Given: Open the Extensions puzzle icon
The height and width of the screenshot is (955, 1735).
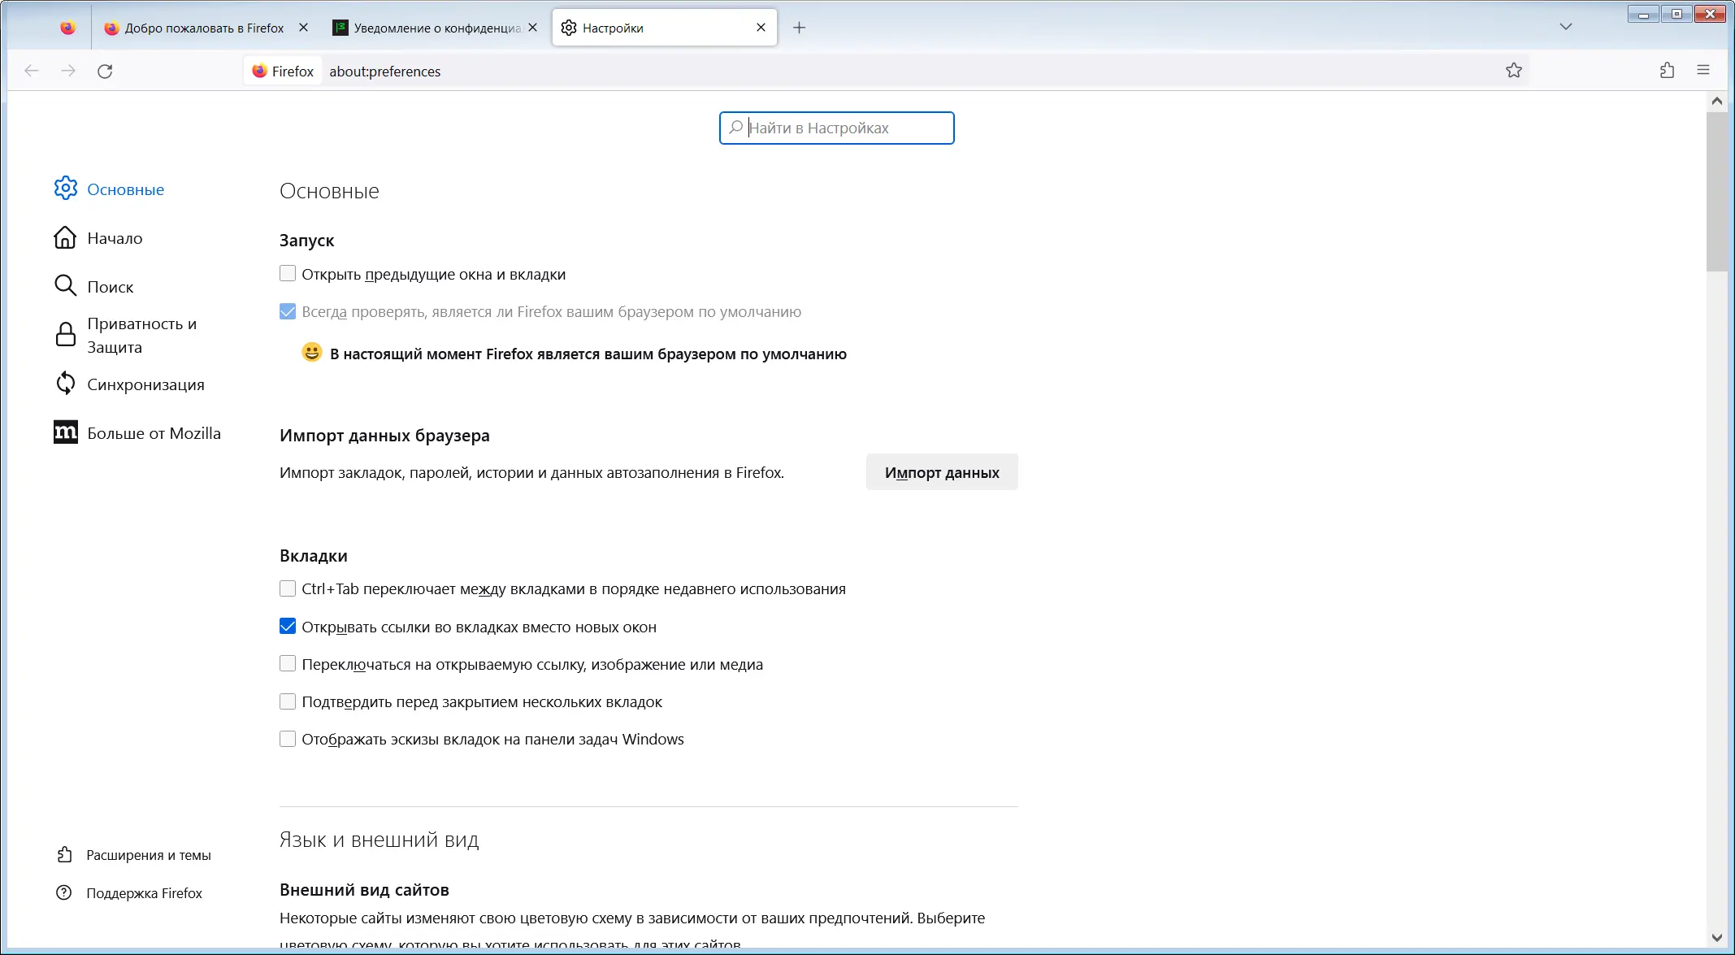Looking at the screenshot, I should point(1667,71).
